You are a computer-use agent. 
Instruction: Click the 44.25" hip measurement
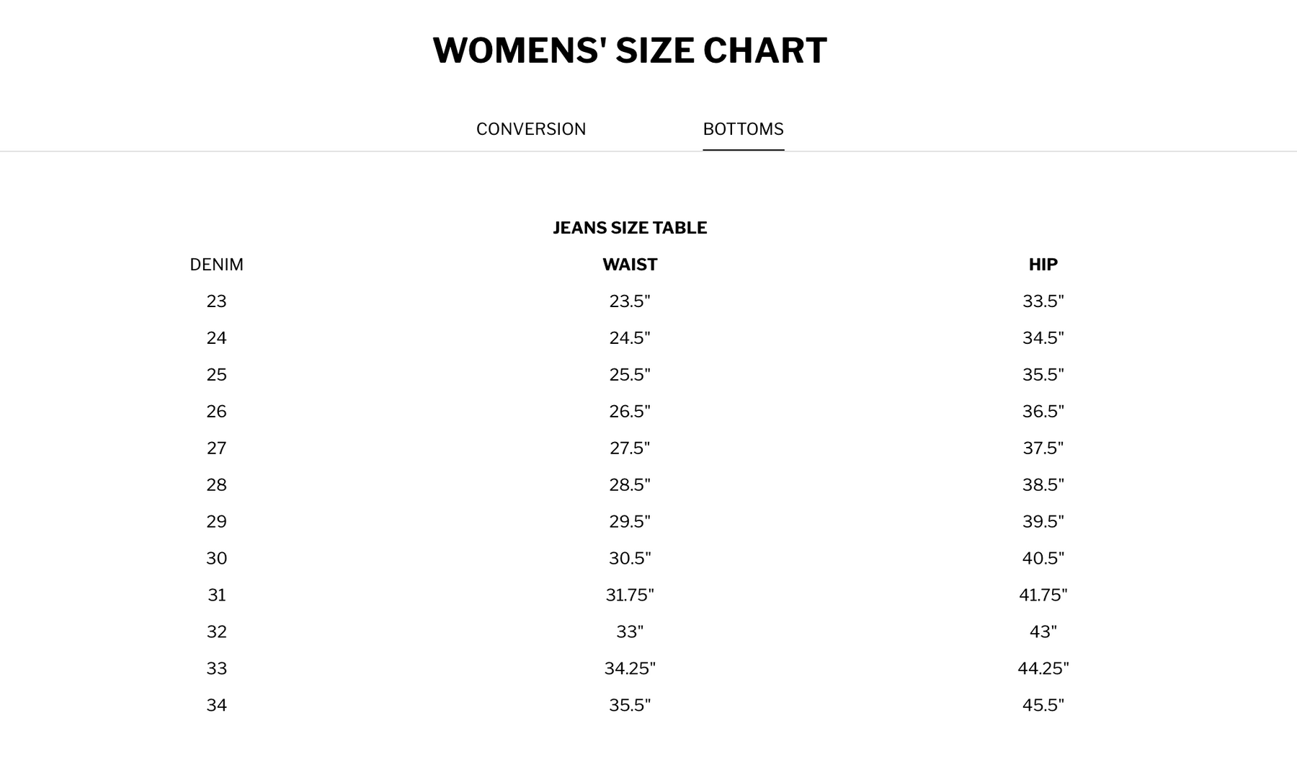pos(1043,669)
